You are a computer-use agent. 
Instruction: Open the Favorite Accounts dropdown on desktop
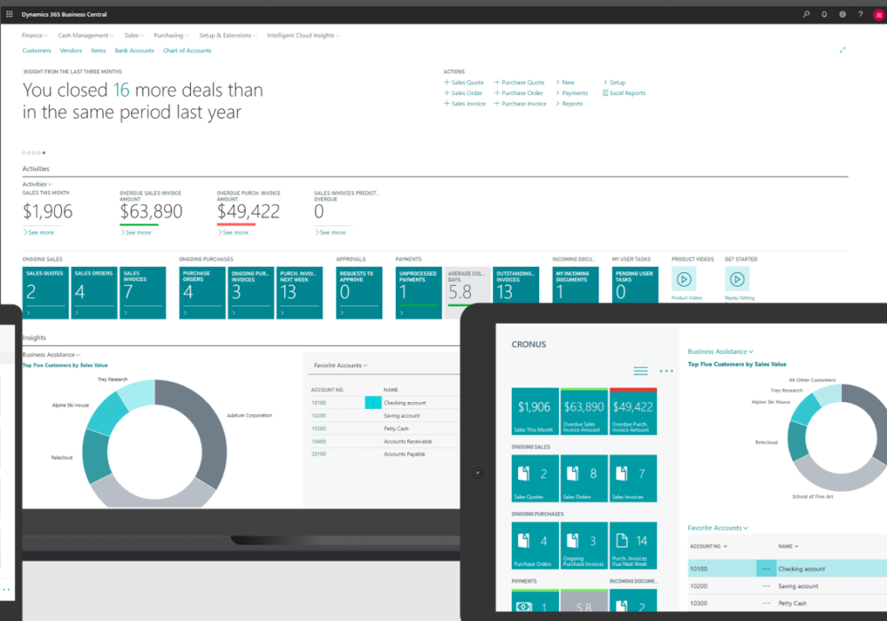click(340, 365)
